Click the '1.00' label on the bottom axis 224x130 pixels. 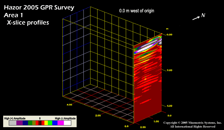click(x=156, y=122)
